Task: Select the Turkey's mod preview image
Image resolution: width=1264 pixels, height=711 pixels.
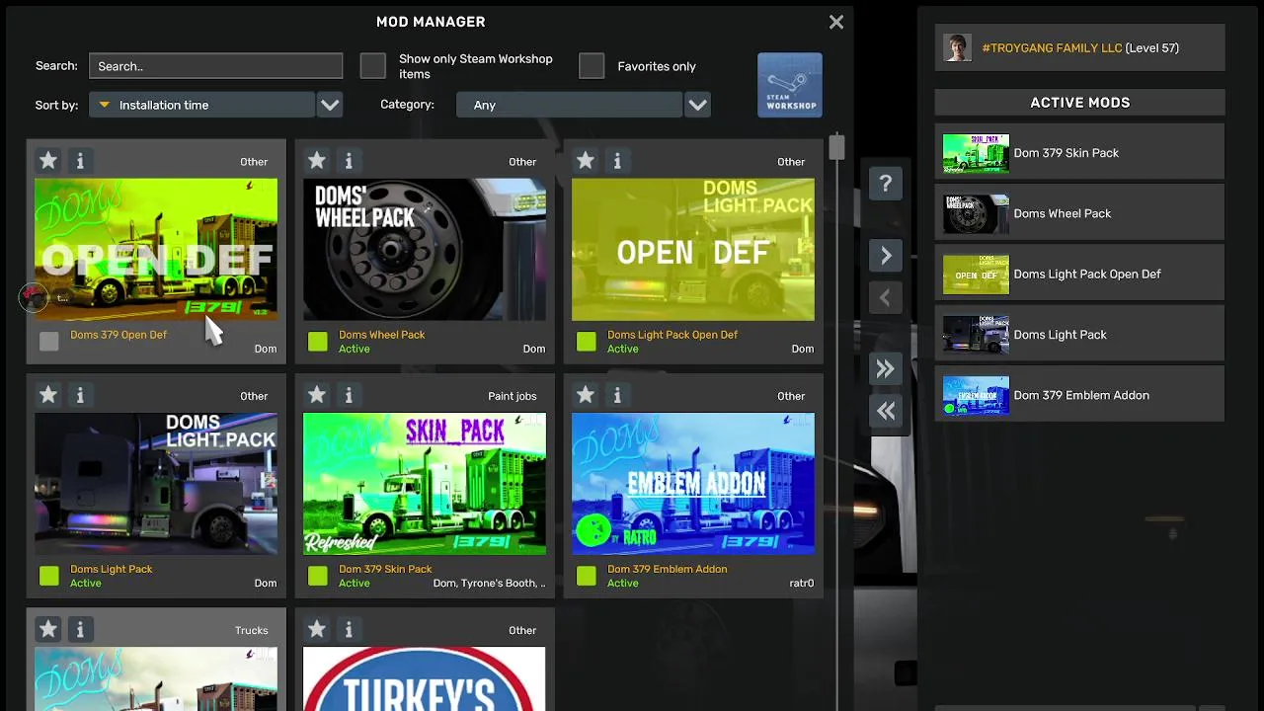Action: click(425, 679)
